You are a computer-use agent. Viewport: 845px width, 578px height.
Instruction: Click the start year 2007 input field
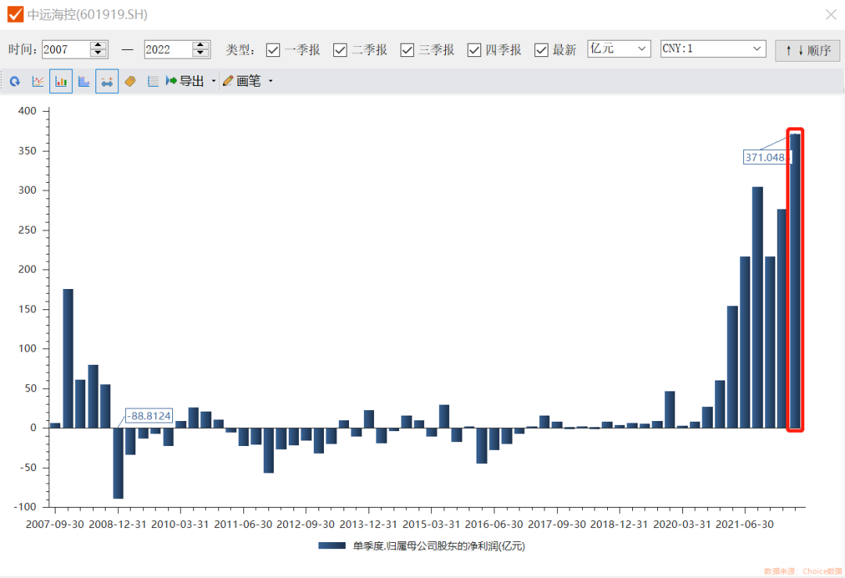coord(65,49)
